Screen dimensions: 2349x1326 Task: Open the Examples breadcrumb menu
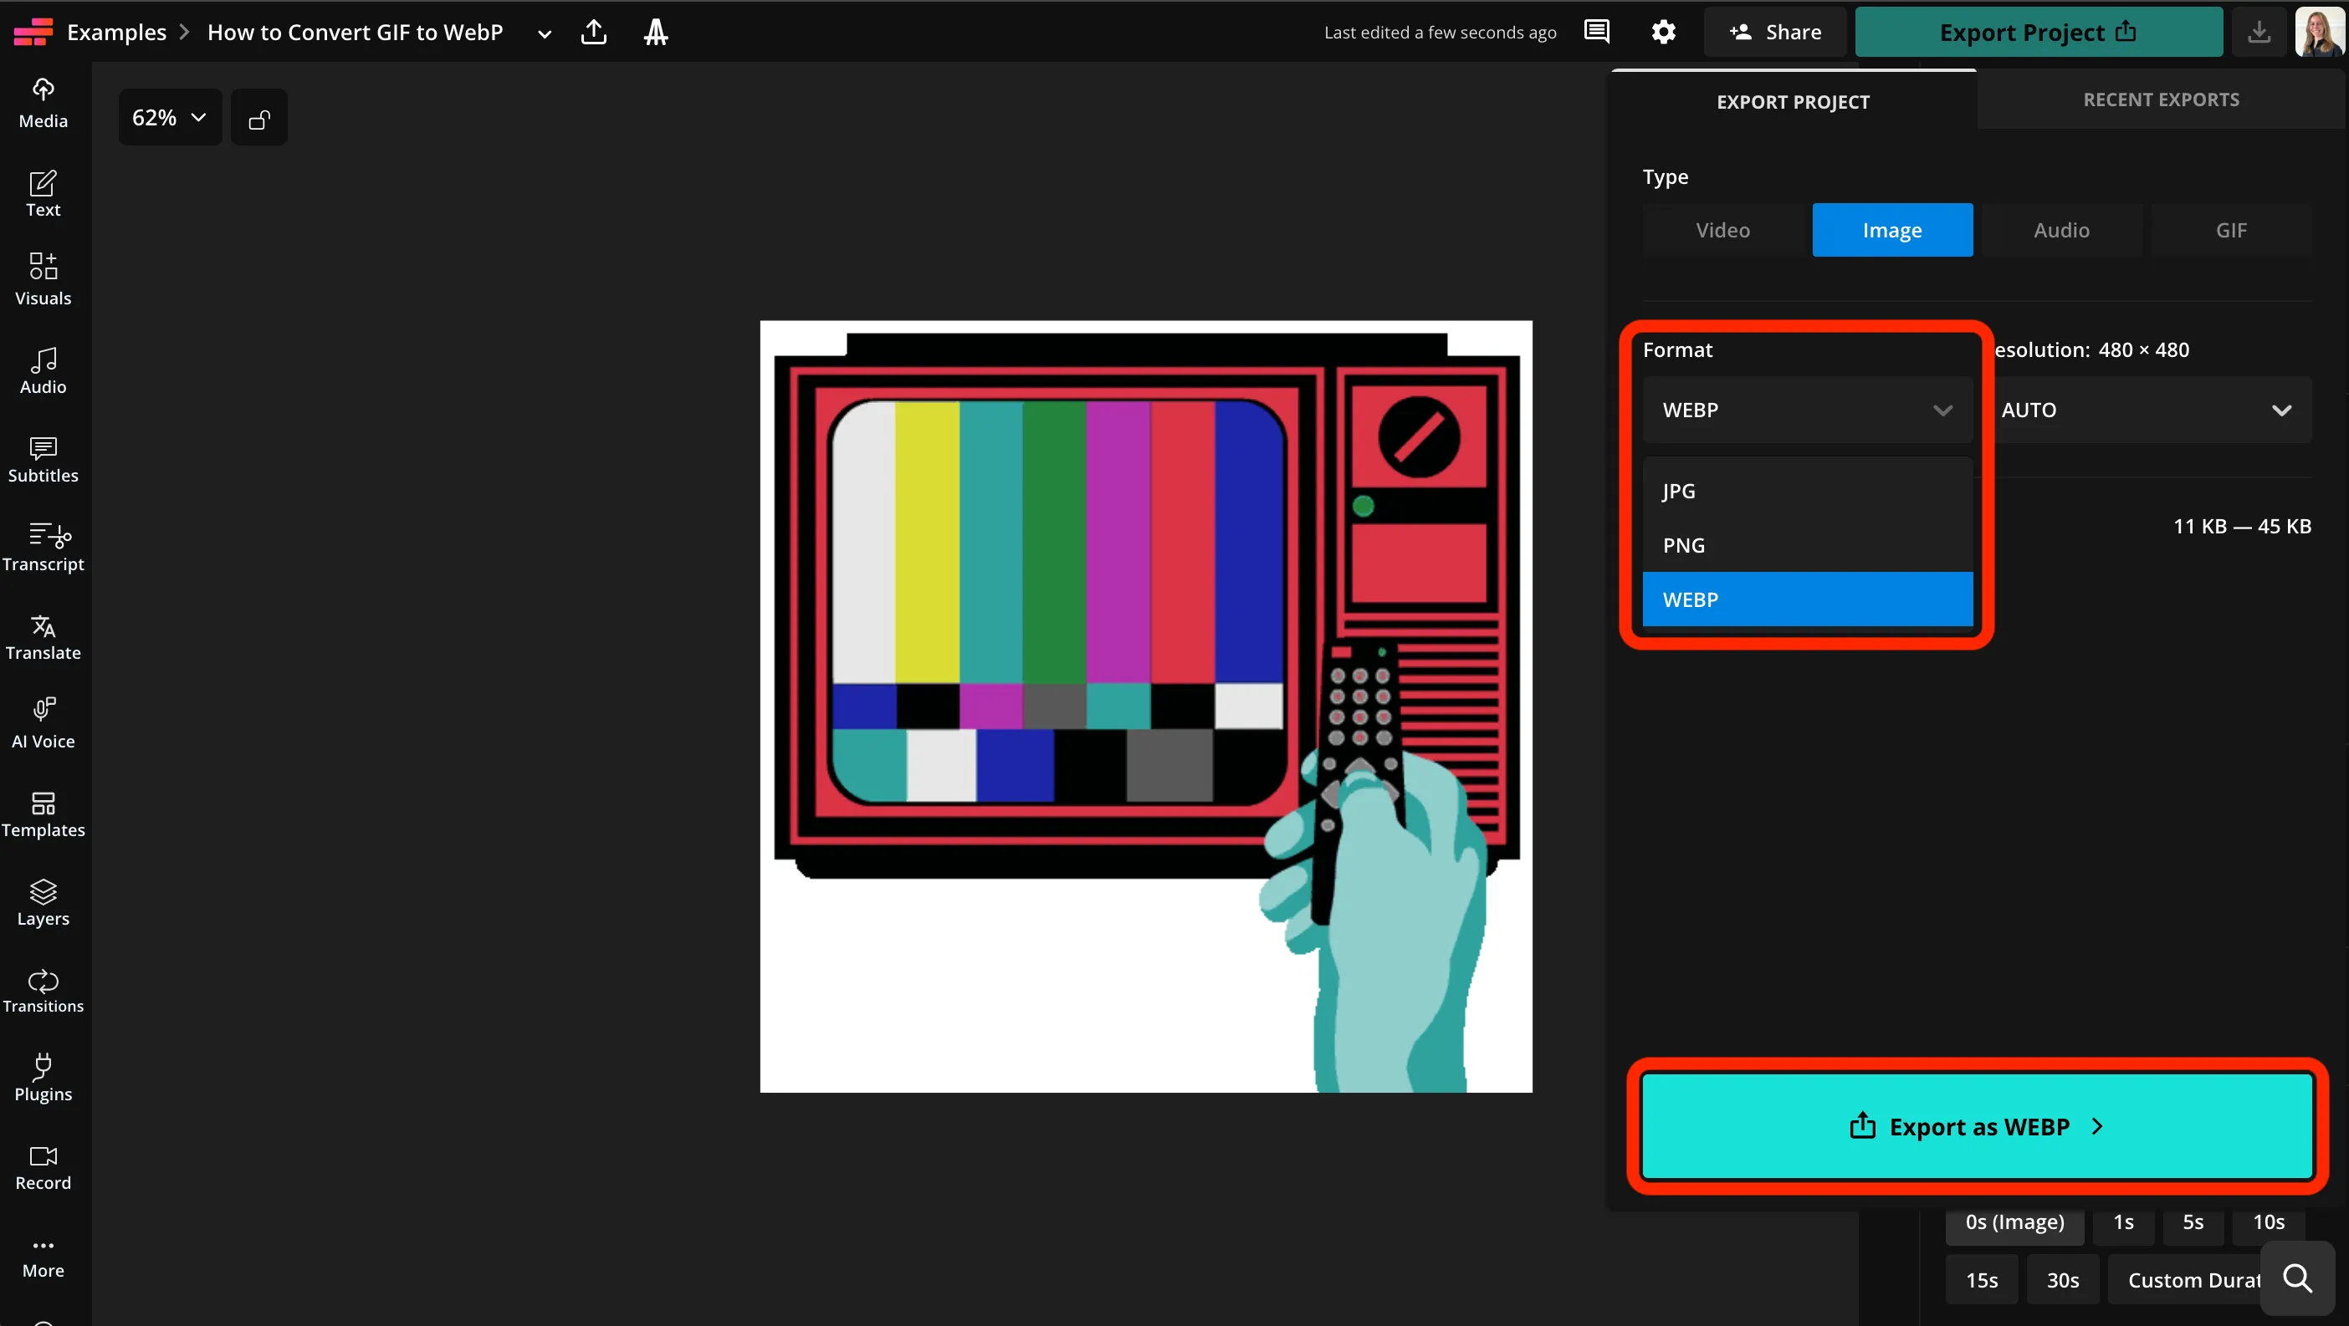click(117, 31)
